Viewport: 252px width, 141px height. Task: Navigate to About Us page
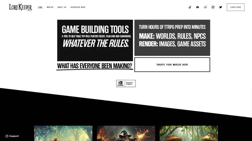coord(62,7)
